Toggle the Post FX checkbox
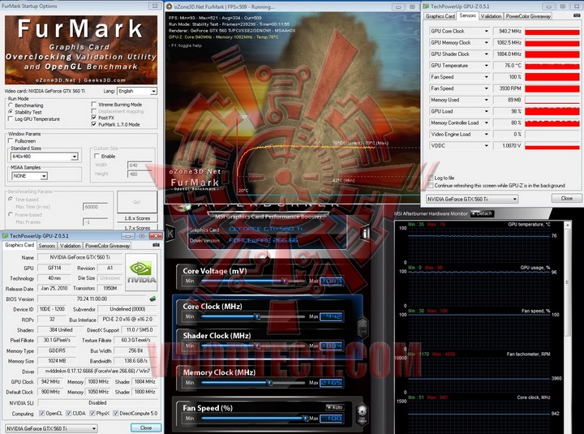Viewport: 584px width, 434px height. tap(94, 118)
